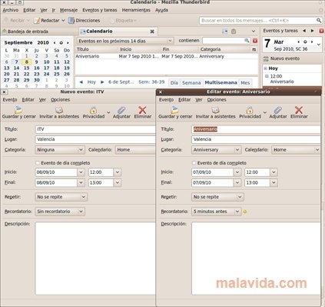Open Archivo menu in main menu bar
Screen dimensions: 325x307
click(11, 10)
